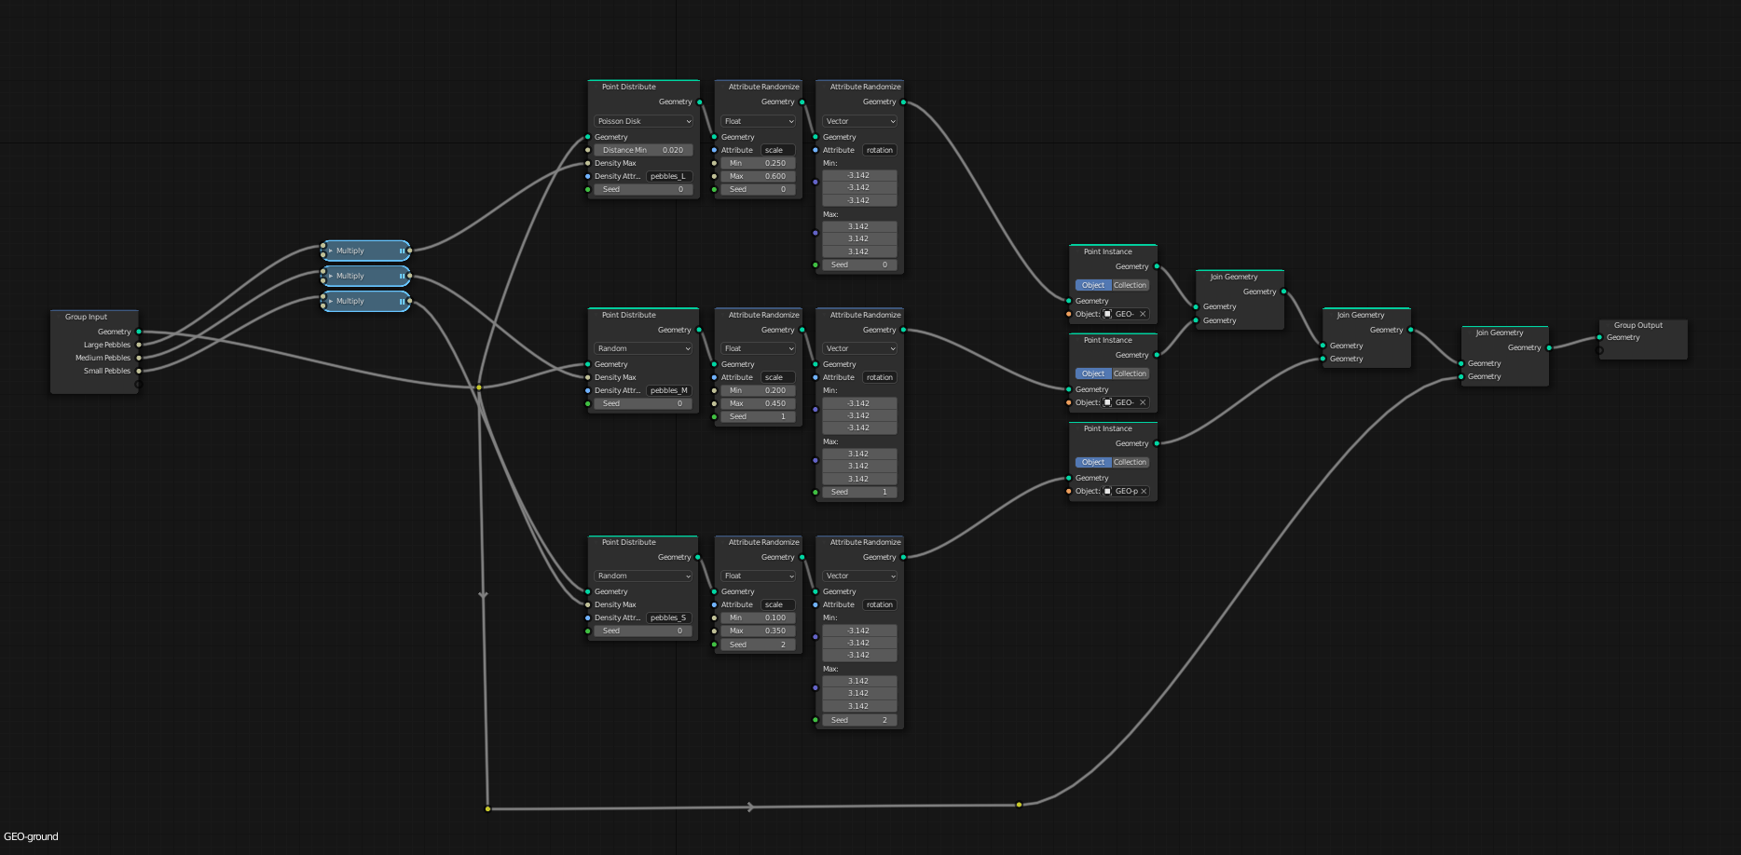The image size is (1741, 855).
Task: Click the X icon in top Point Instance object field
Action: [x=1143, y=314]
